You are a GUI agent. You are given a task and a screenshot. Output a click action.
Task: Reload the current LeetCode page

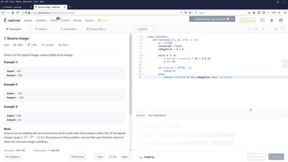tap(18, 13)
